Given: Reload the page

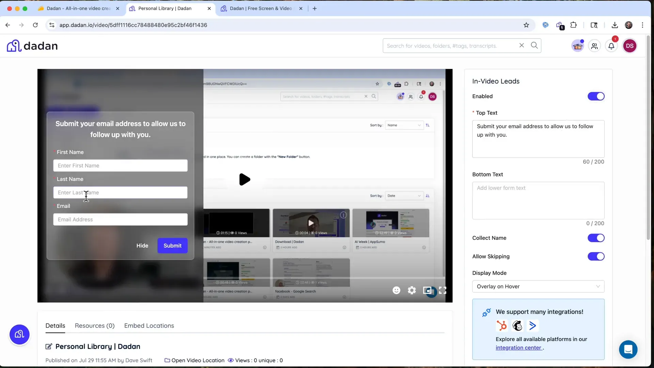Looking at the screenshot, I should tap(35, 25).
